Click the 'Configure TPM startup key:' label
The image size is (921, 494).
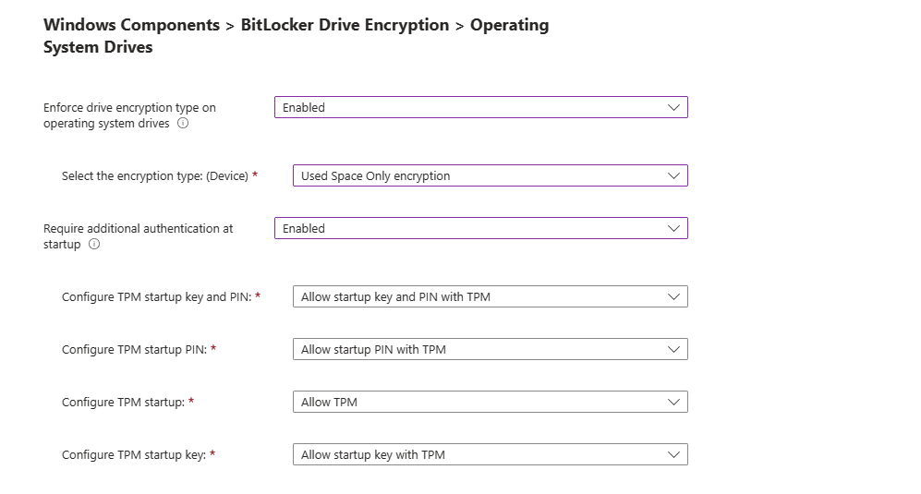pos(133,454)
